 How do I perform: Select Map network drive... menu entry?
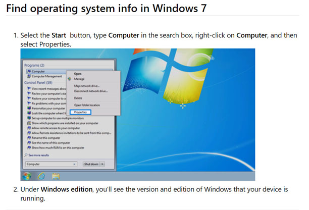tap(87, 86)
